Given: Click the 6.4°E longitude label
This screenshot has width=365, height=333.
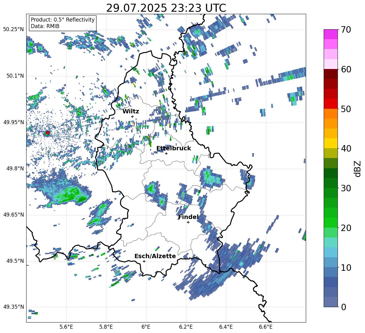Looking at the screenshot, I should pyautogui.click(x=226, y=327).
